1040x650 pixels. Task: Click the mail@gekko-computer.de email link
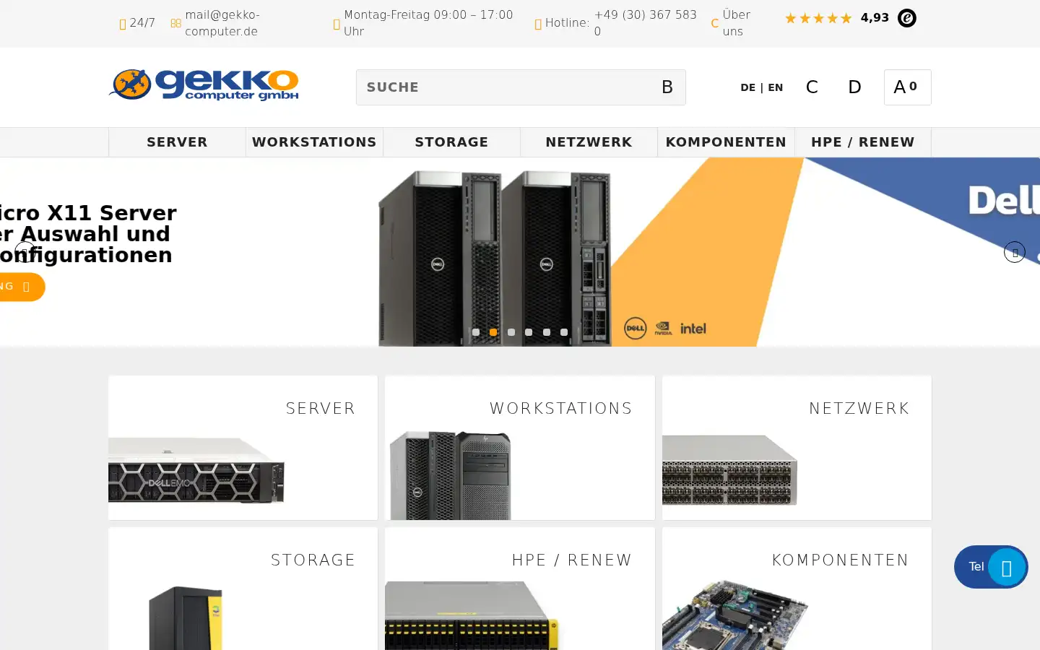click(222, 23)
